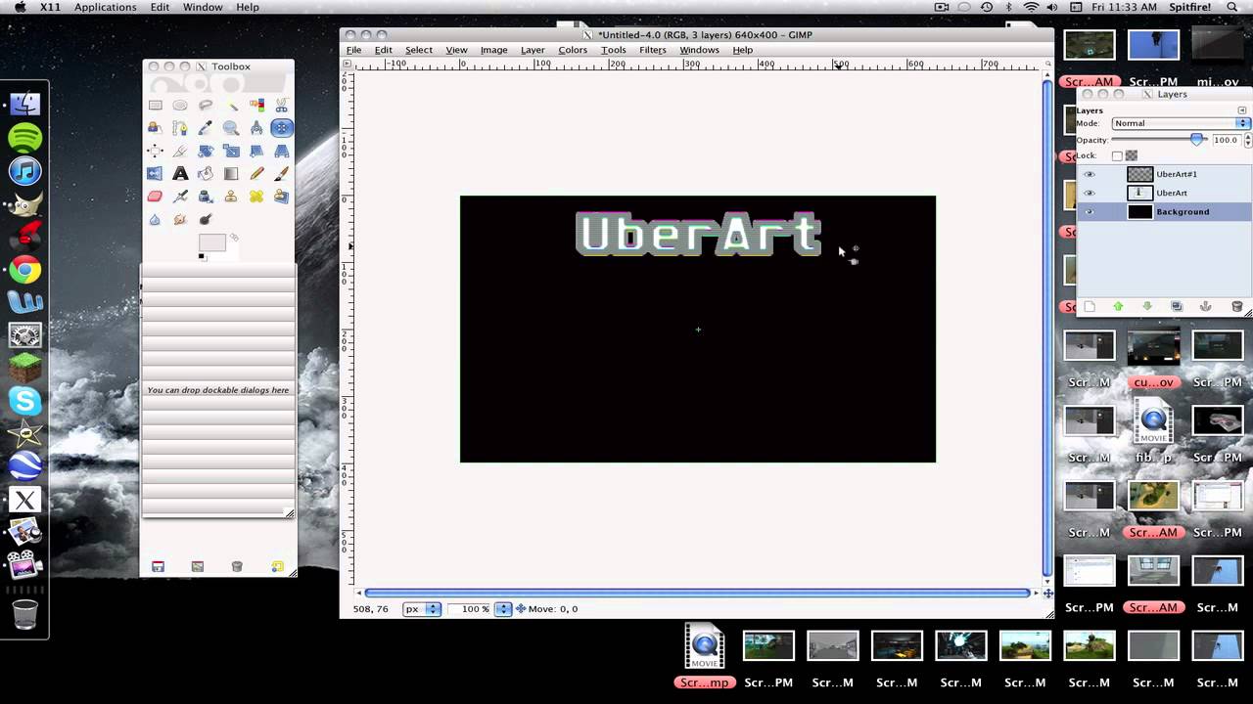This screenshot has height=704, width=1253.
Task: Select the Crop knife tool
Action: 180,151
